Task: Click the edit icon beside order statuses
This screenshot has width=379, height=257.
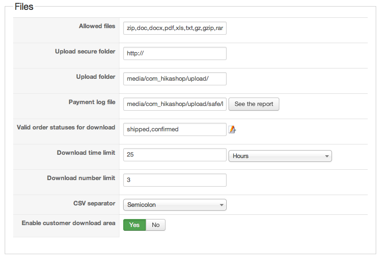Action: point(232,129)
